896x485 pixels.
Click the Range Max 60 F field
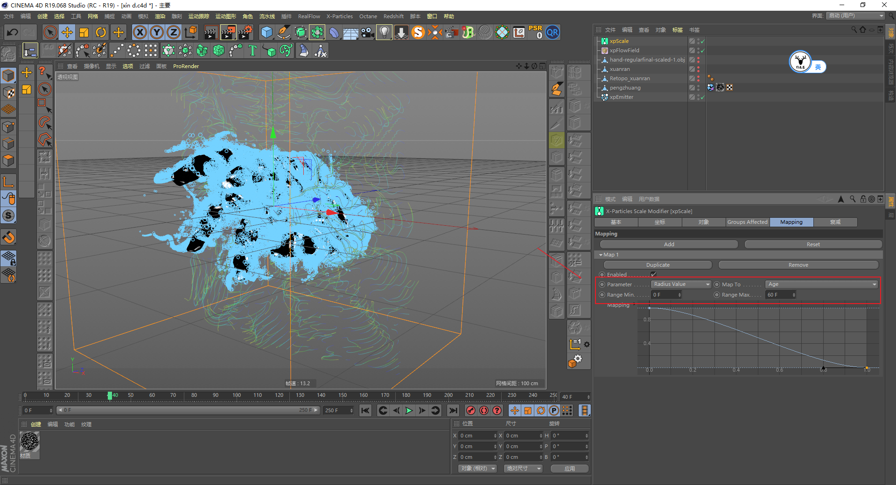[780, 295]
